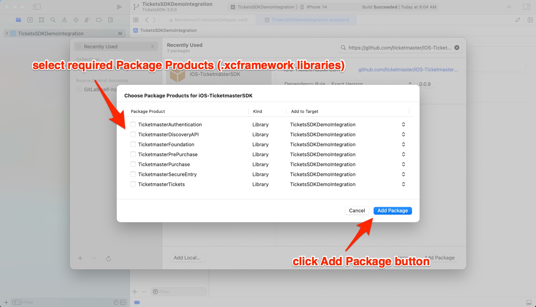Toggle source-controlled files filter icon
This screenshot has width=536, height=307.
click(123, 302)
